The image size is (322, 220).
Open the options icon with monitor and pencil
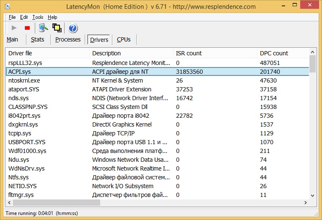click(x=43, y=28)
